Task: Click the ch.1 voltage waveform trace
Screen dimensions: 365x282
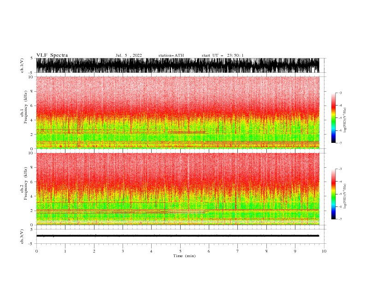Action: click(x=177, y=65)
